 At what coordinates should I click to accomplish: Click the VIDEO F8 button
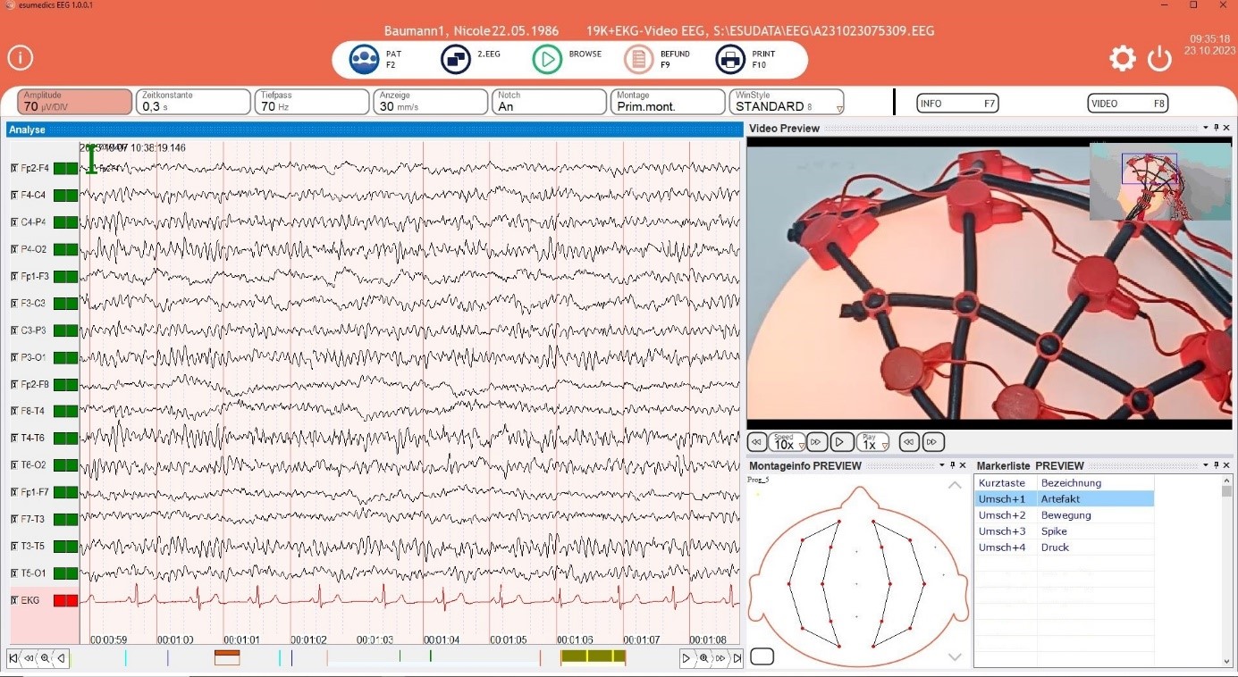point(1127,103)
